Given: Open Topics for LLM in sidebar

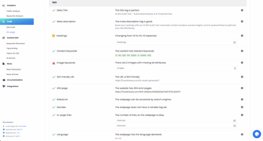Looking at the screenshot, I should pyautogui.click(x=13, y=53).
